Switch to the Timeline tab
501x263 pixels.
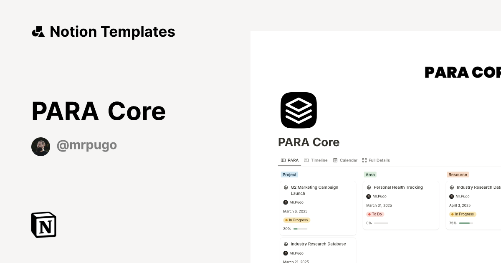(319, 160)
